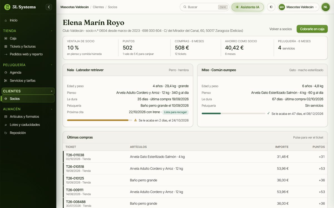The height and width of the screenshot is (208, 334).
Task: Click Nala's food supply progress bar
Action: pos(100,120)
